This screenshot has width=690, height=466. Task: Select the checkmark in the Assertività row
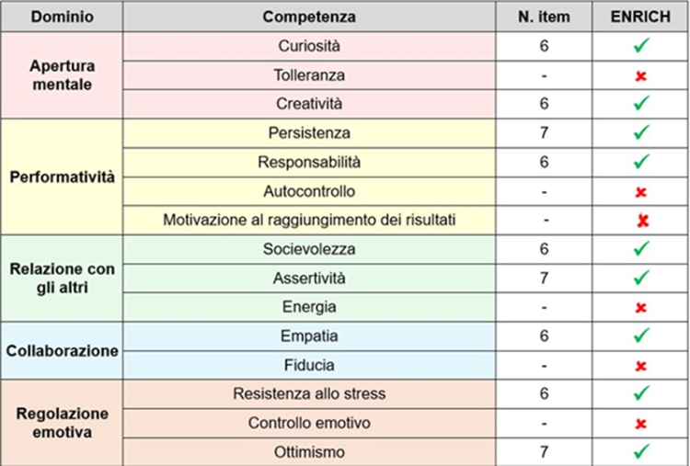[x=641, y=277]
